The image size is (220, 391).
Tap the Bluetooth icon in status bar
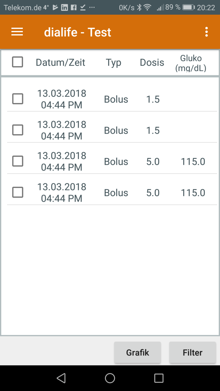pyautogui.click(x=139, y=7)
